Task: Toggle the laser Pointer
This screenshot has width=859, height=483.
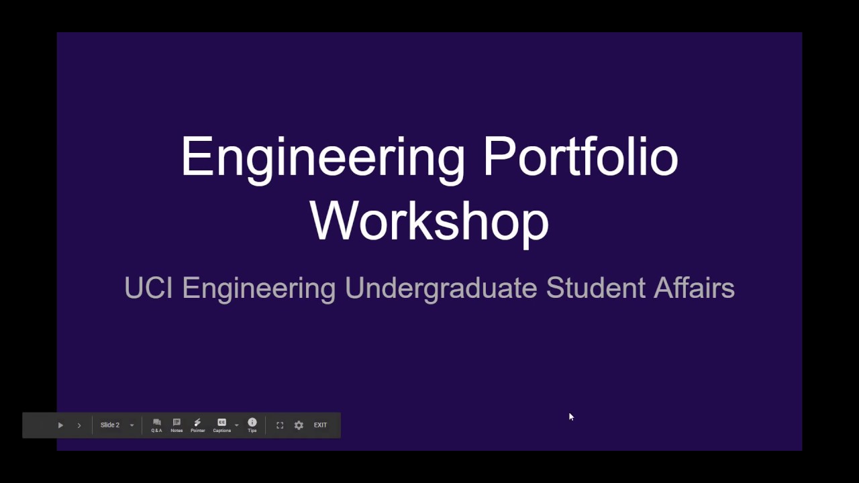Action: tap(197, 425)
